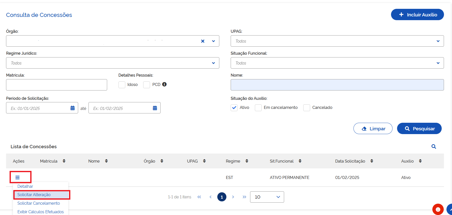The height and width of the screenshot is (215, 452).
Task: Open the red chat assistant icon
Action: coord(438,209)
